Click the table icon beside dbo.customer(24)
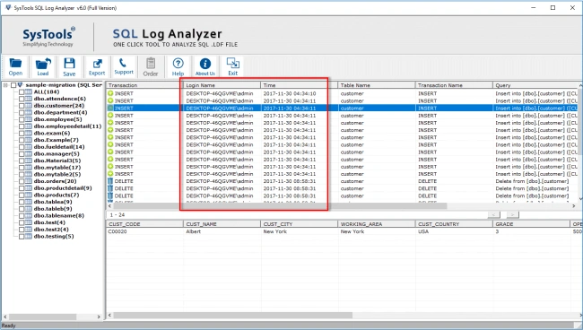583x330 pixels. coord(29,106)
